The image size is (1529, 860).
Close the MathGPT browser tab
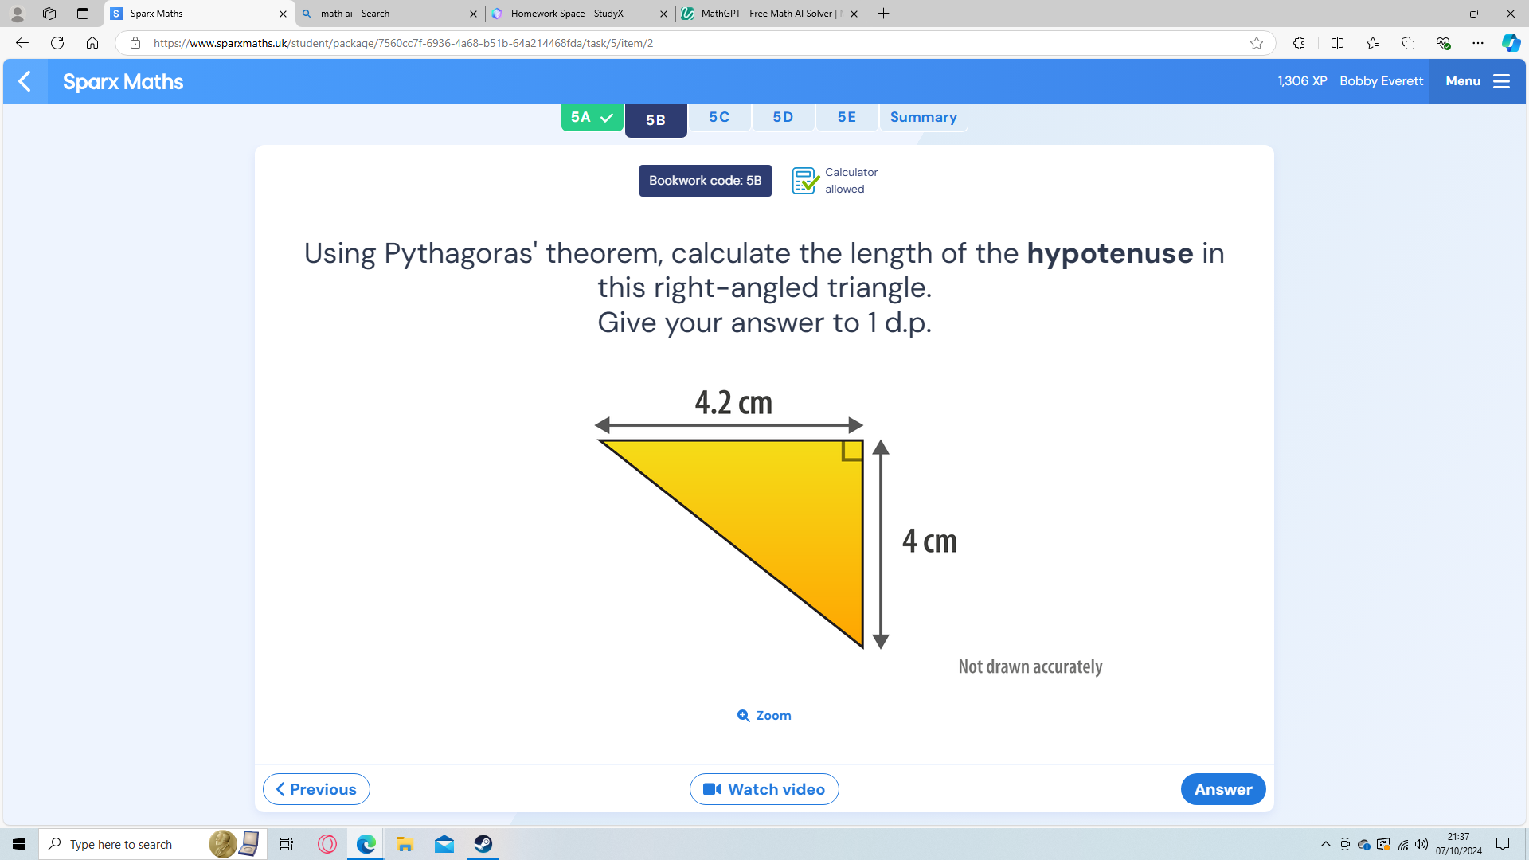(x=854, y=14)
